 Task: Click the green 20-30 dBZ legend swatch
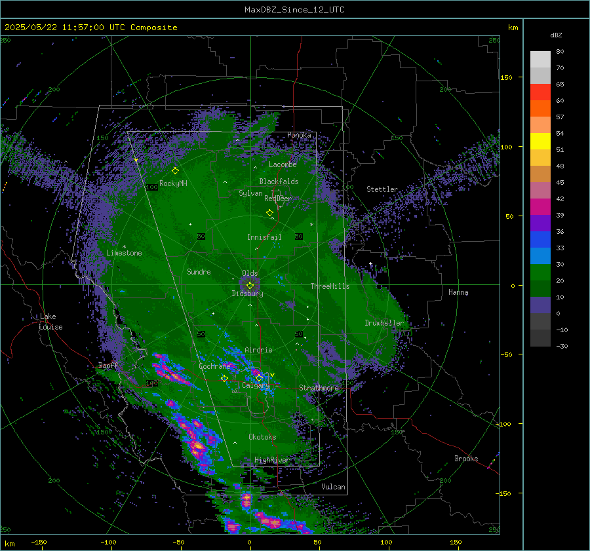click(540, 273)
